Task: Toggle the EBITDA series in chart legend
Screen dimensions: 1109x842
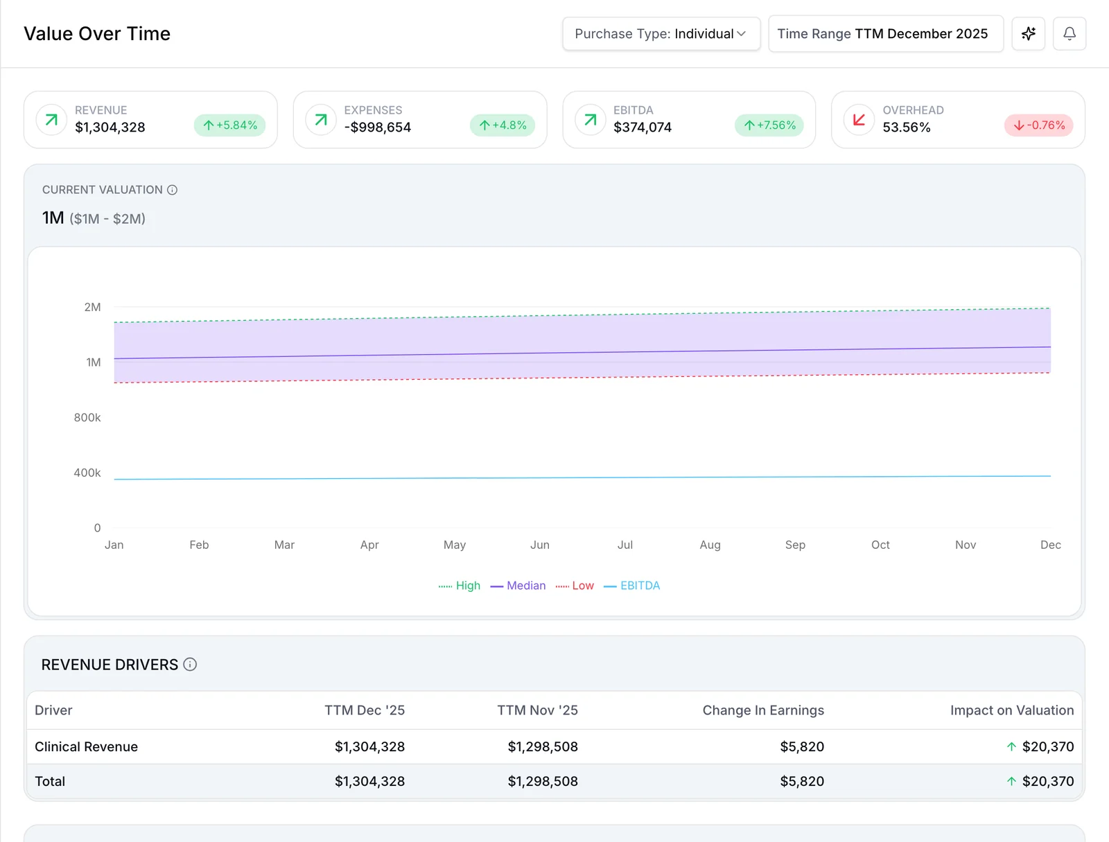Action: coord(631,586)
